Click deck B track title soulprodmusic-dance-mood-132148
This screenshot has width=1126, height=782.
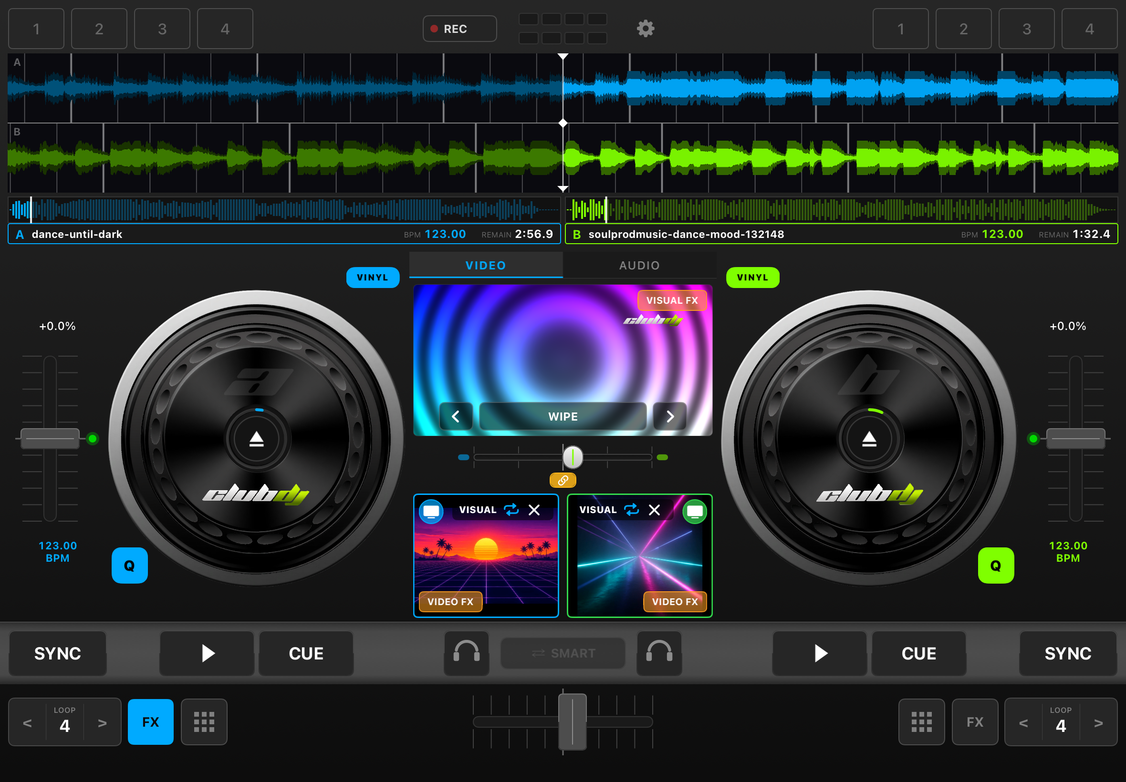coord(686,234)
